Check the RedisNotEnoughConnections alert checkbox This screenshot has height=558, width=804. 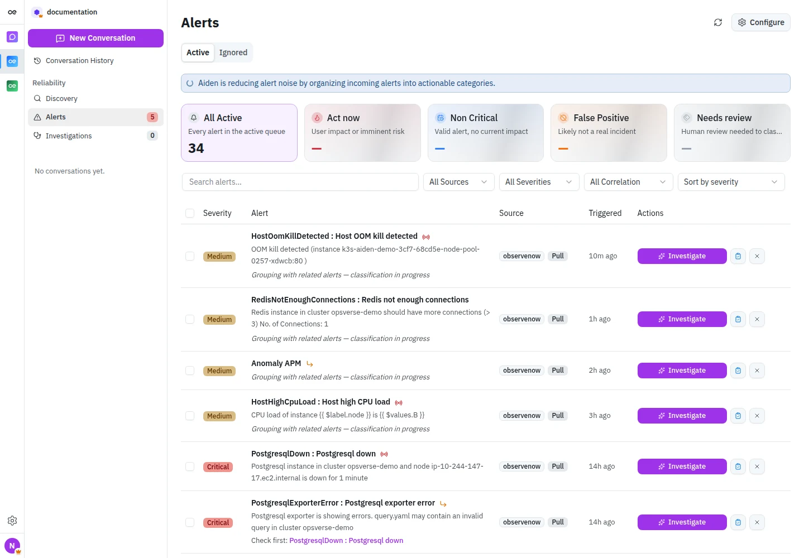(x=190, y=319)
